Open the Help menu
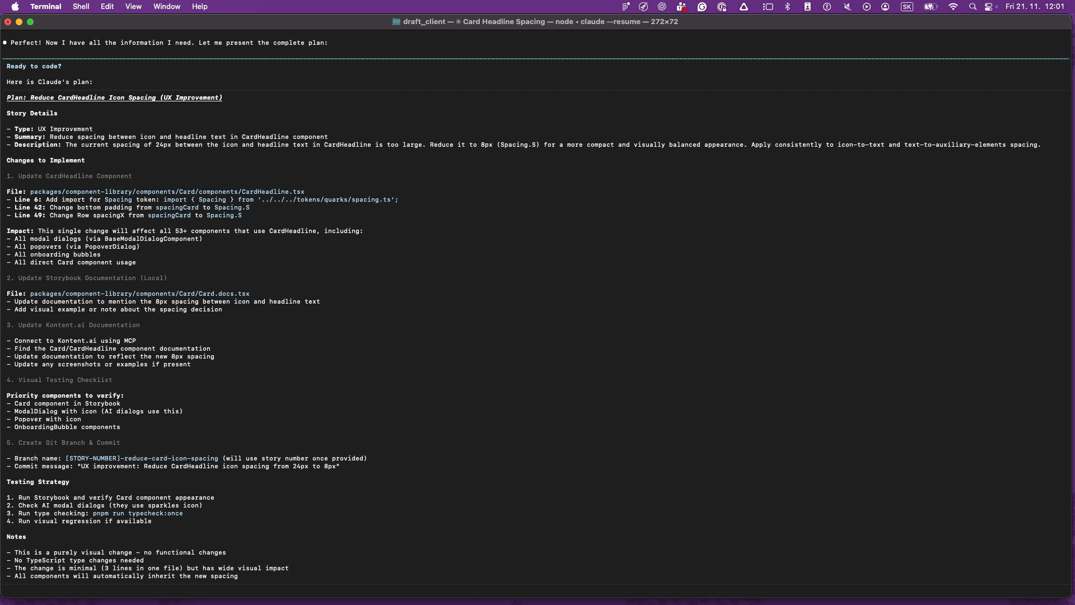The width and height of the screenshot is (1075, 605). tap(199, 6)
